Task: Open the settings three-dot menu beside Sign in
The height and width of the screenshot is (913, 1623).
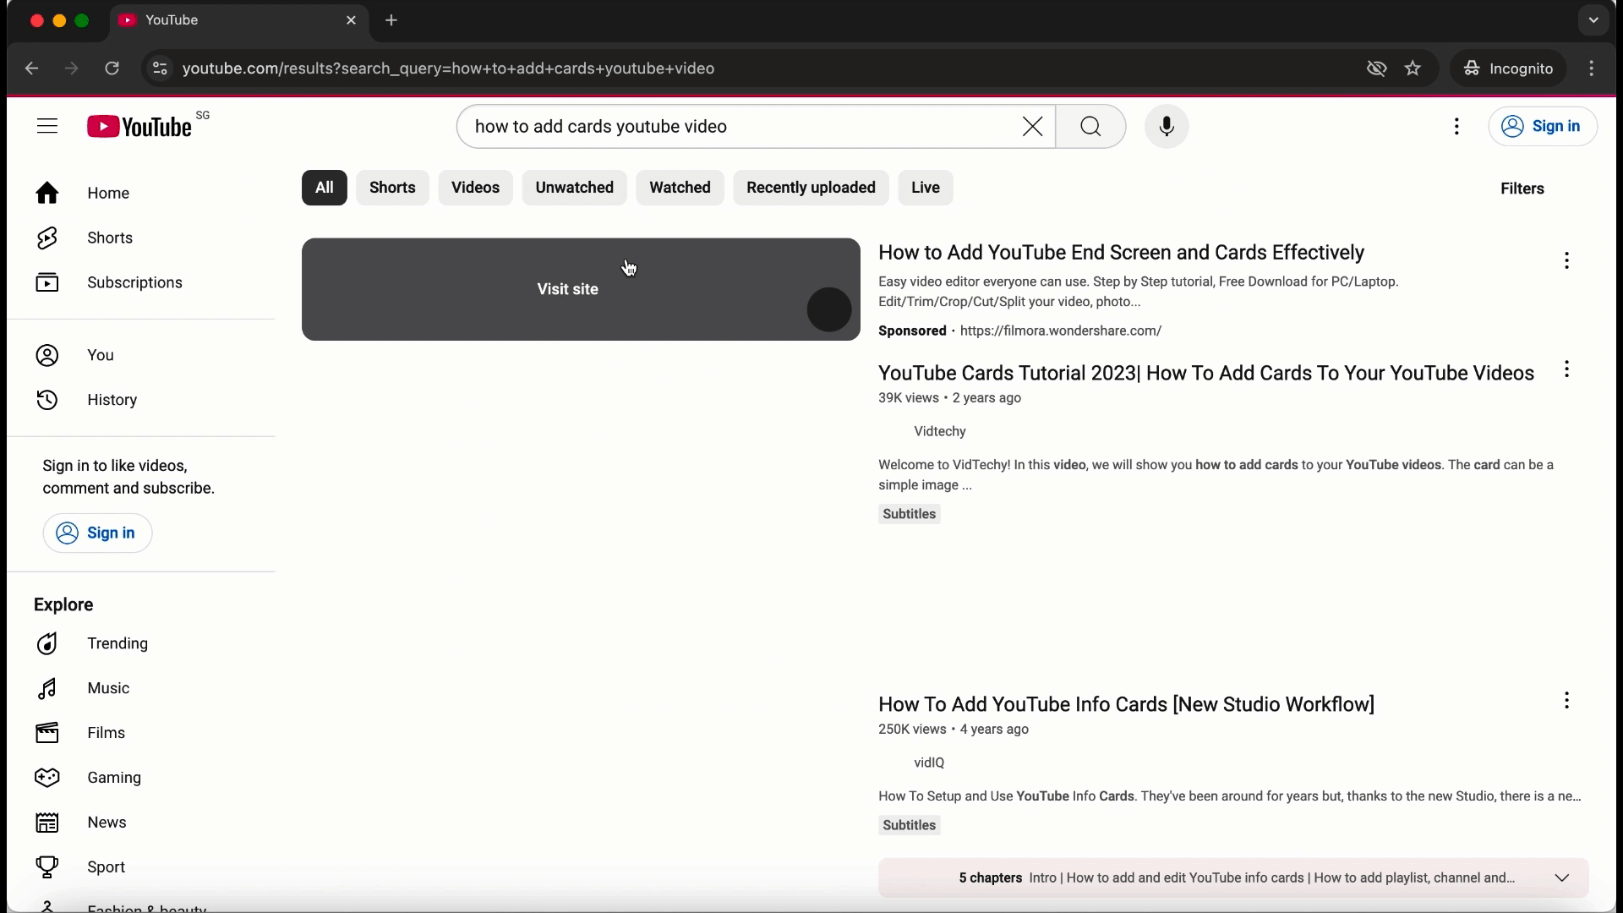Action: pos(1456,127)
